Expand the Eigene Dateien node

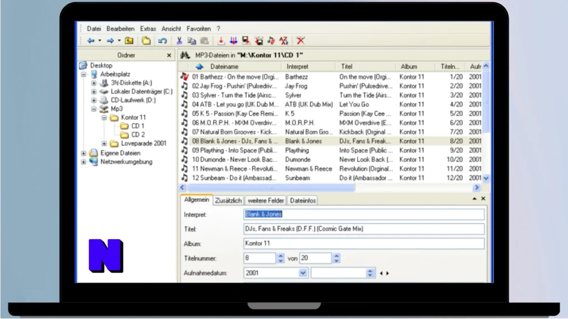84,153
